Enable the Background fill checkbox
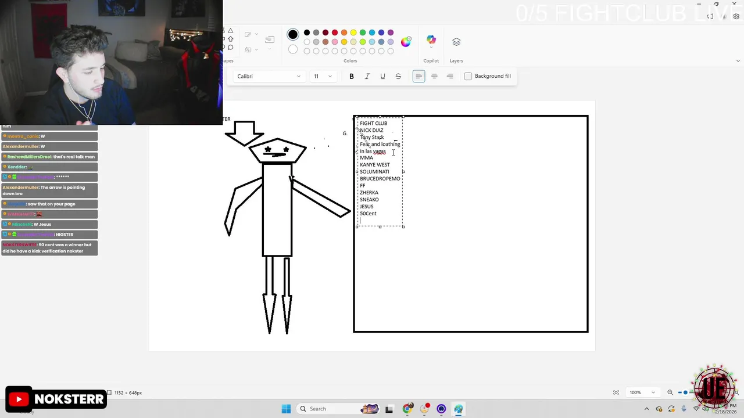The height and width of the screenshot is (418, 744). (468, 76)
